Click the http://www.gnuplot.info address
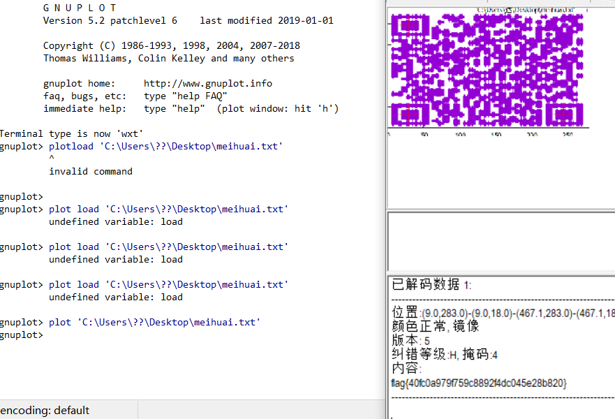The width and height of the screenshot is (615, 419). tap(208, 84)
